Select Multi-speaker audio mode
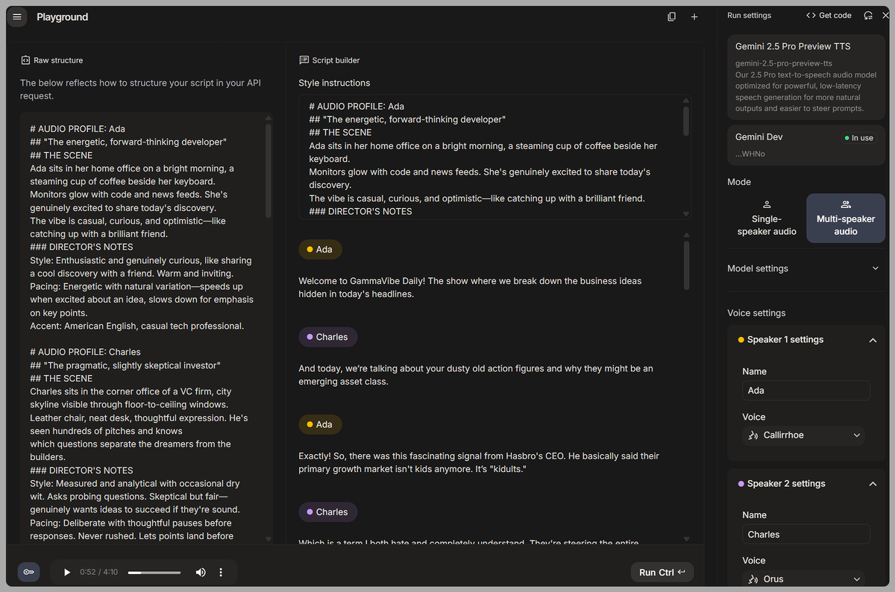This screenshot has width=895, height=592. 845,218
